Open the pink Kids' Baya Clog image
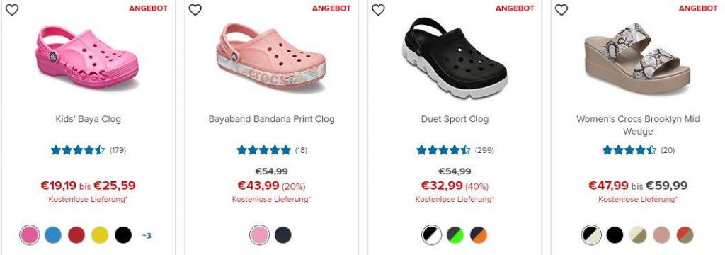The width and height of the screenshot is (725, 255). pyautogui.click(x=87, y=58)
